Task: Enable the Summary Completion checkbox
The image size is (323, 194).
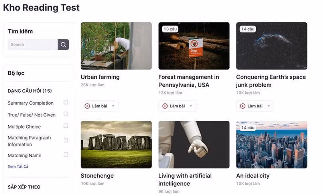Action: tap(66, 102)
